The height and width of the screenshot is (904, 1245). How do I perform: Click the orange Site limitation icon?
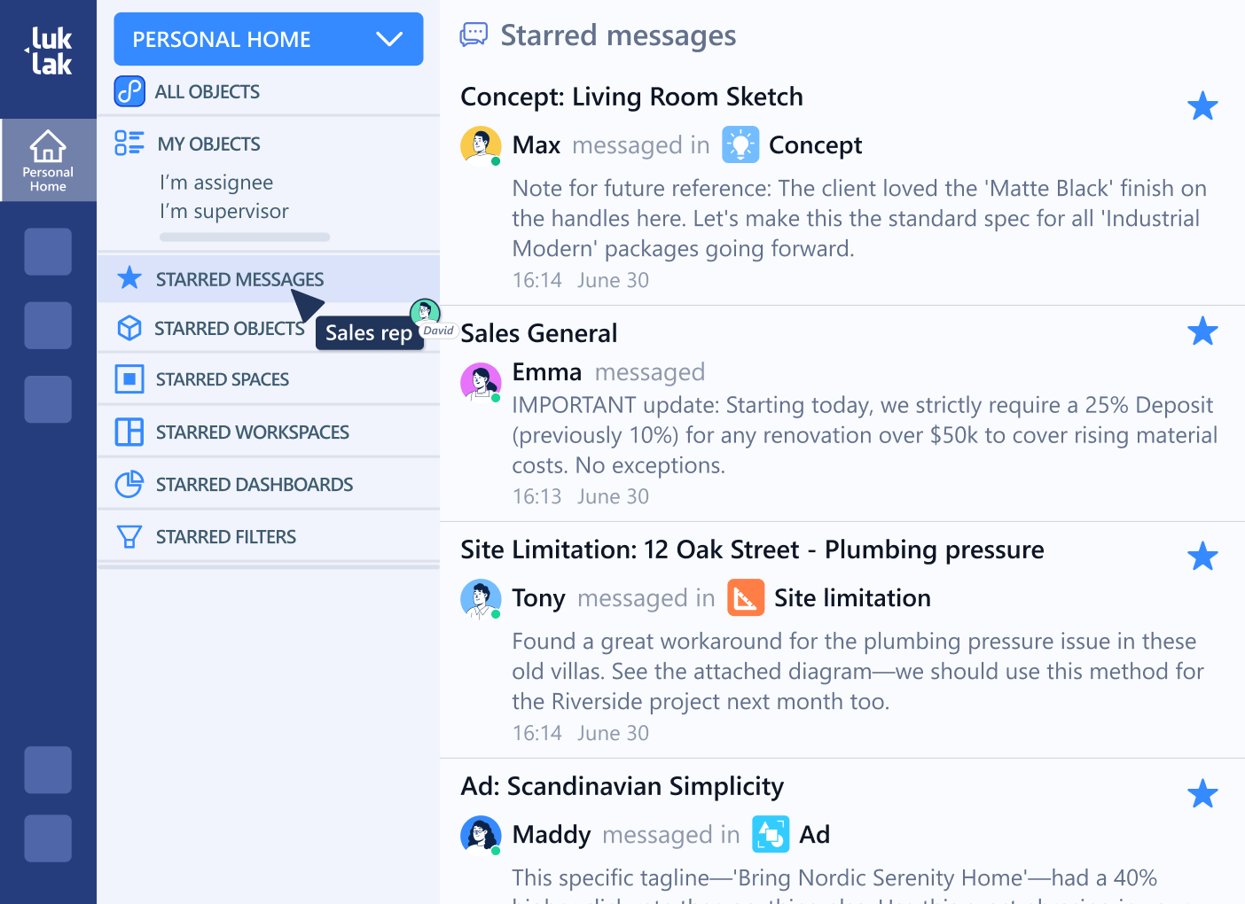(746, 597)
